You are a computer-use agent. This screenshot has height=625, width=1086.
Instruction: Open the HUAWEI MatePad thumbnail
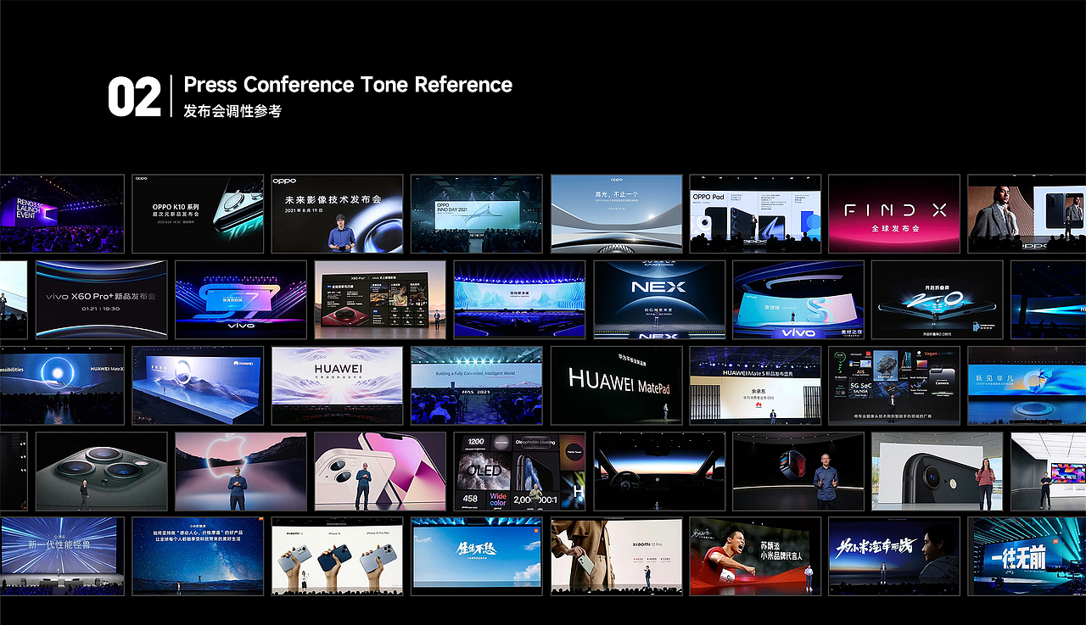pyautogui.click(x=616, y=386)
